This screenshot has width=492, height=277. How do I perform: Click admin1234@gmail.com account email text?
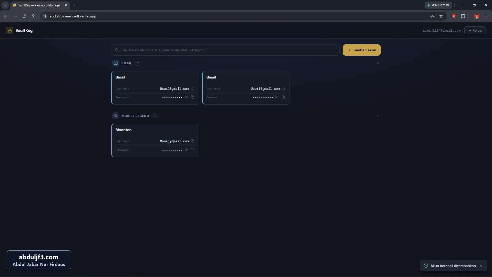coord(442,31)
